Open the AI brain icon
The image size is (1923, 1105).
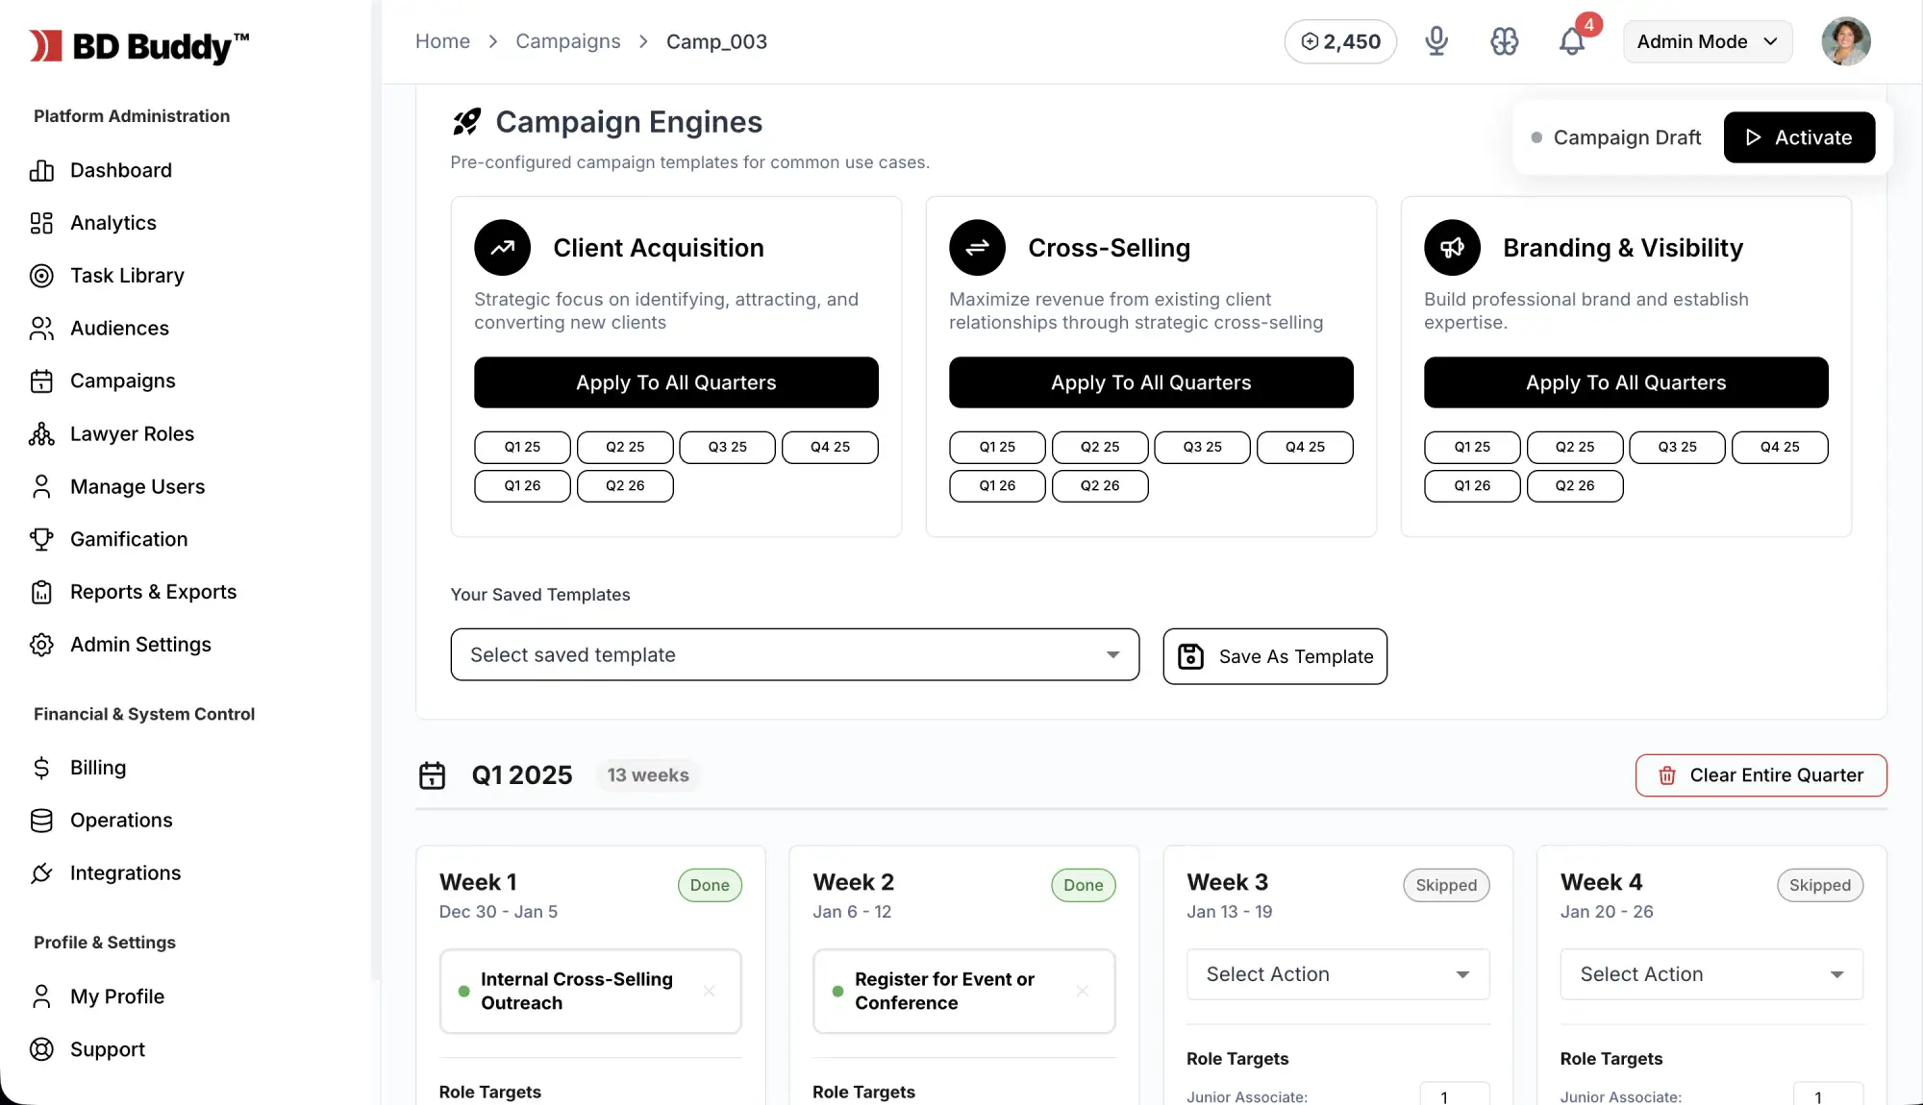click(1504, 41)
